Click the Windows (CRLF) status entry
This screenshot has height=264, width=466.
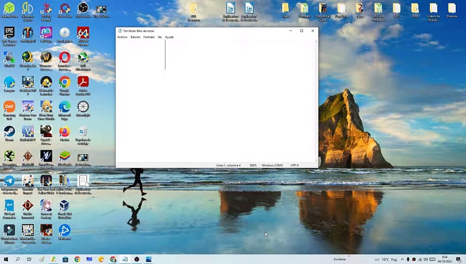[272, 165]
